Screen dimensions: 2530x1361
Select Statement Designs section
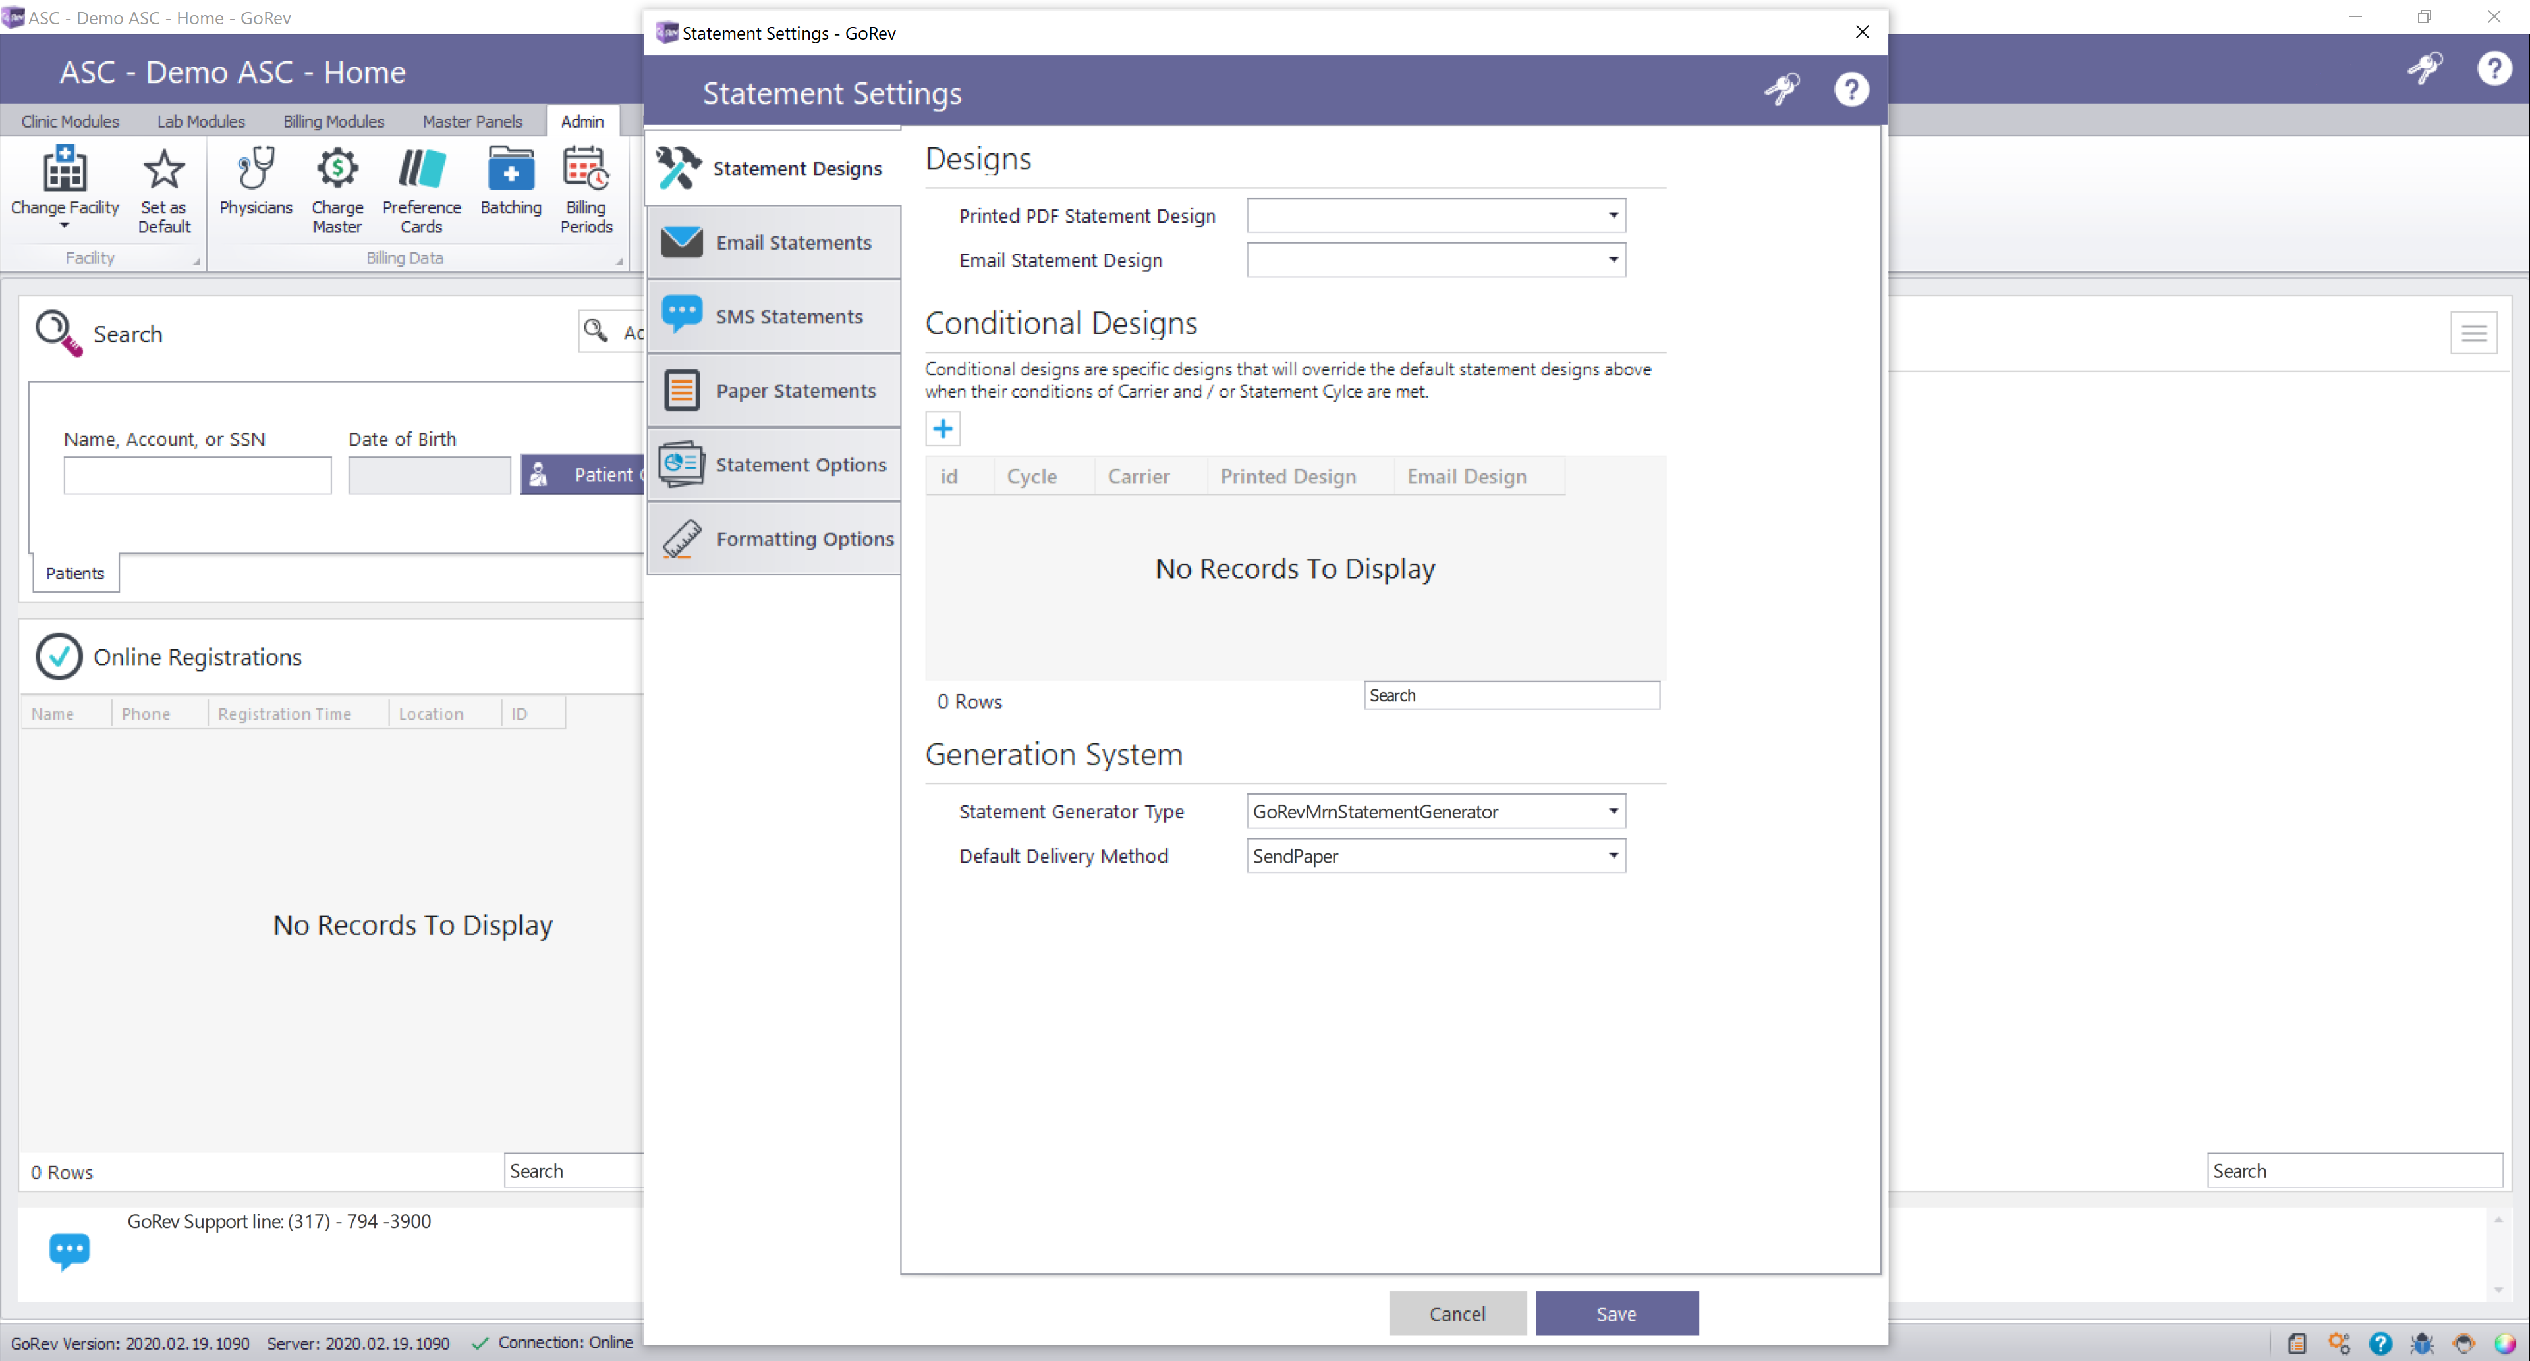(x=774, y=168)
